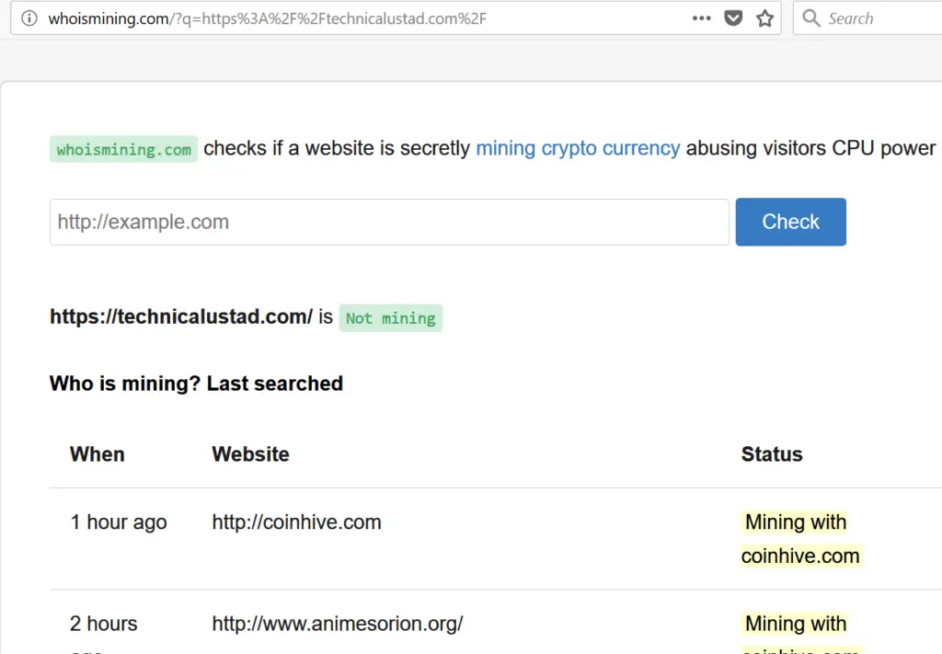Click inside the Search field
Image resolution: width=942 pixels, height=654 pixels.
874,17
